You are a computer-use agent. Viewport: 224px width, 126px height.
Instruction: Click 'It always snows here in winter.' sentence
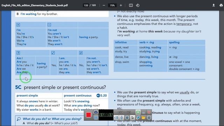37,101
